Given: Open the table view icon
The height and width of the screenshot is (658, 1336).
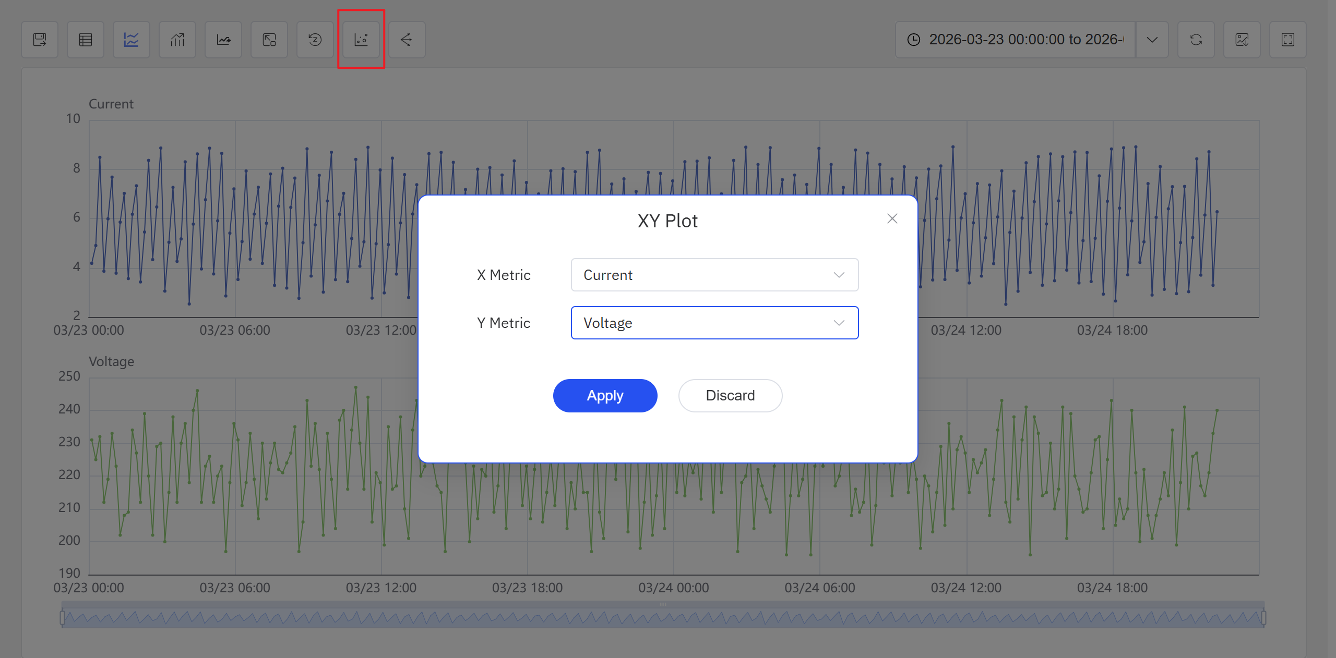Looking at the screenshot, I should (86, 40).
